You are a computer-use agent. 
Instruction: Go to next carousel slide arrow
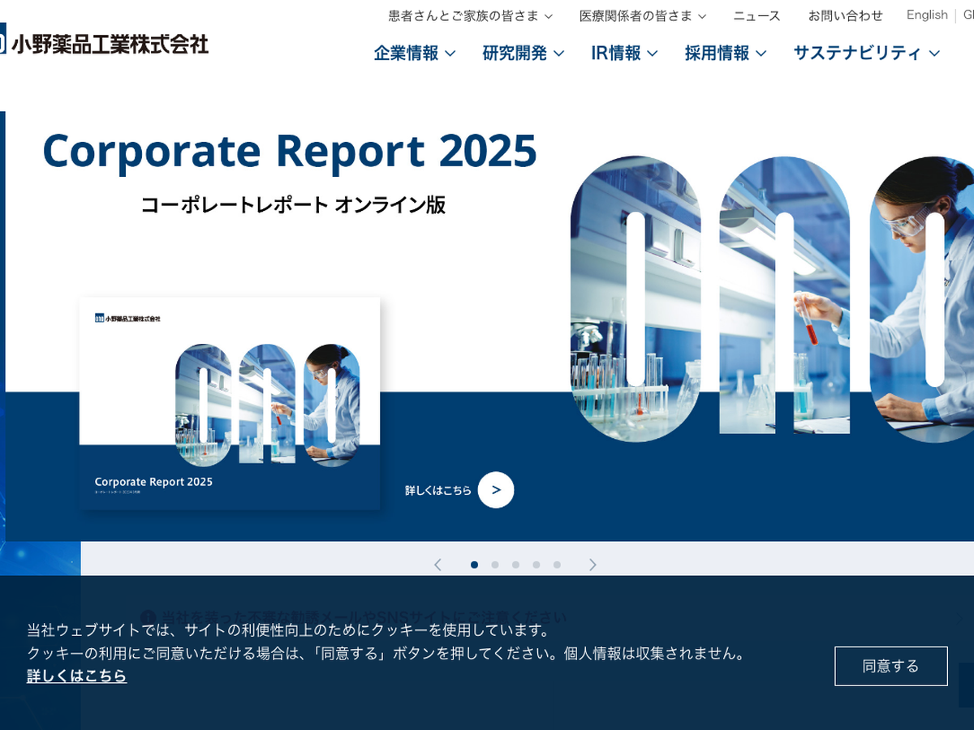tap(593, 565)
